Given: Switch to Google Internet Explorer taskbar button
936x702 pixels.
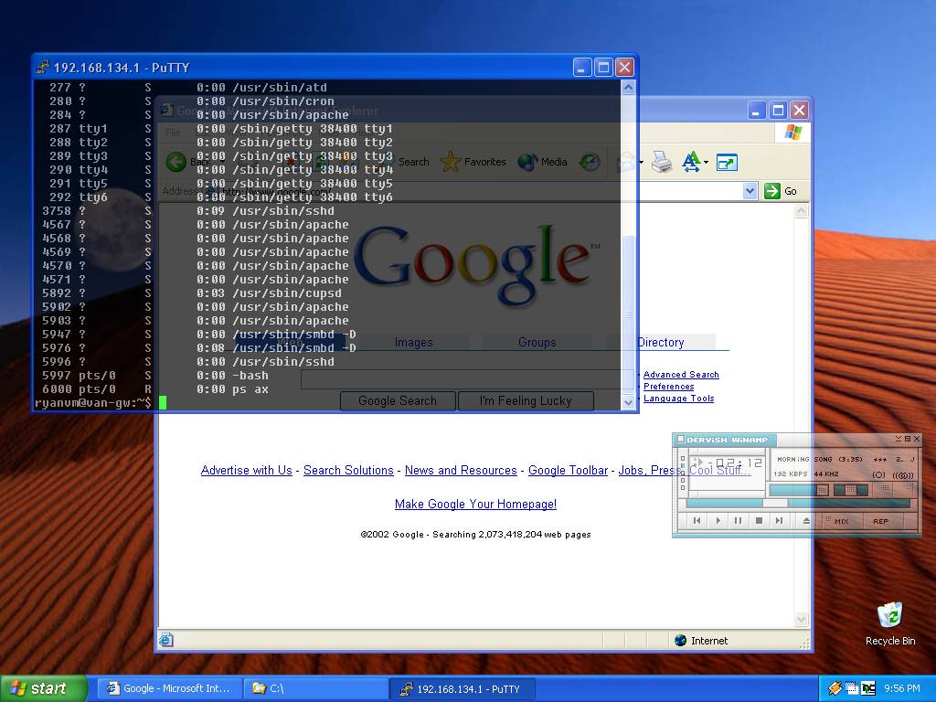Looking at the screenshot, I should [x=170, y=688].
